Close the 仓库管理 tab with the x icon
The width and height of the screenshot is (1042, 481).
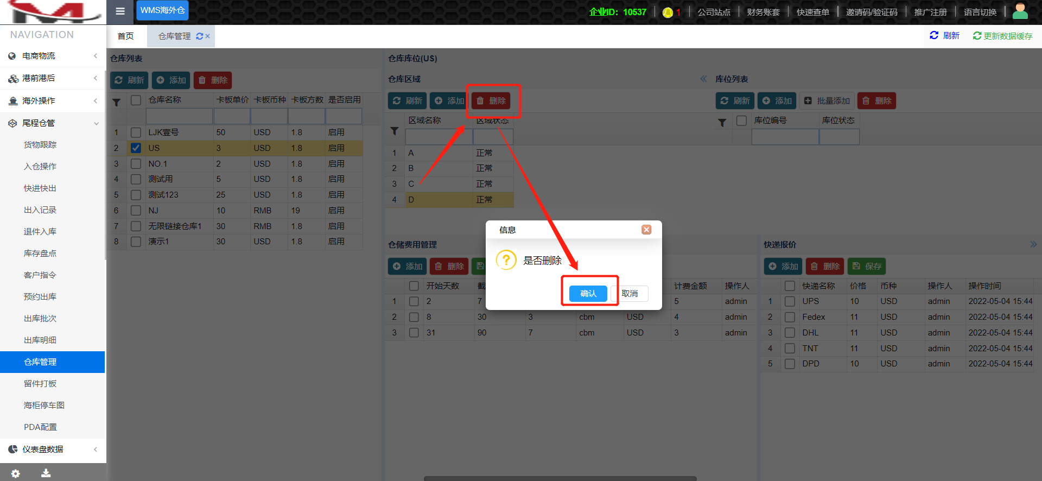(x=207, y=36)
